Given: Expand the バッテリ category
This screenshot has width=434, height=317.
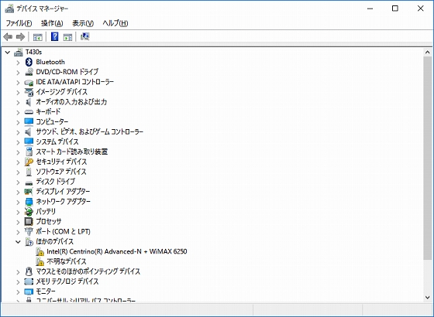Looking at the screenshot, I should [x=19, y=212].
